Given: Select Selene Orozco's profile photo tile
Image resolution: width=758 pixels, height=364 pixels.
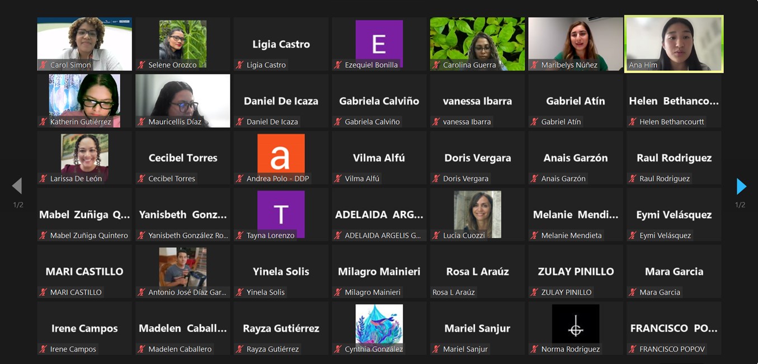Looking at the screenshot, I should click(183, 44).
